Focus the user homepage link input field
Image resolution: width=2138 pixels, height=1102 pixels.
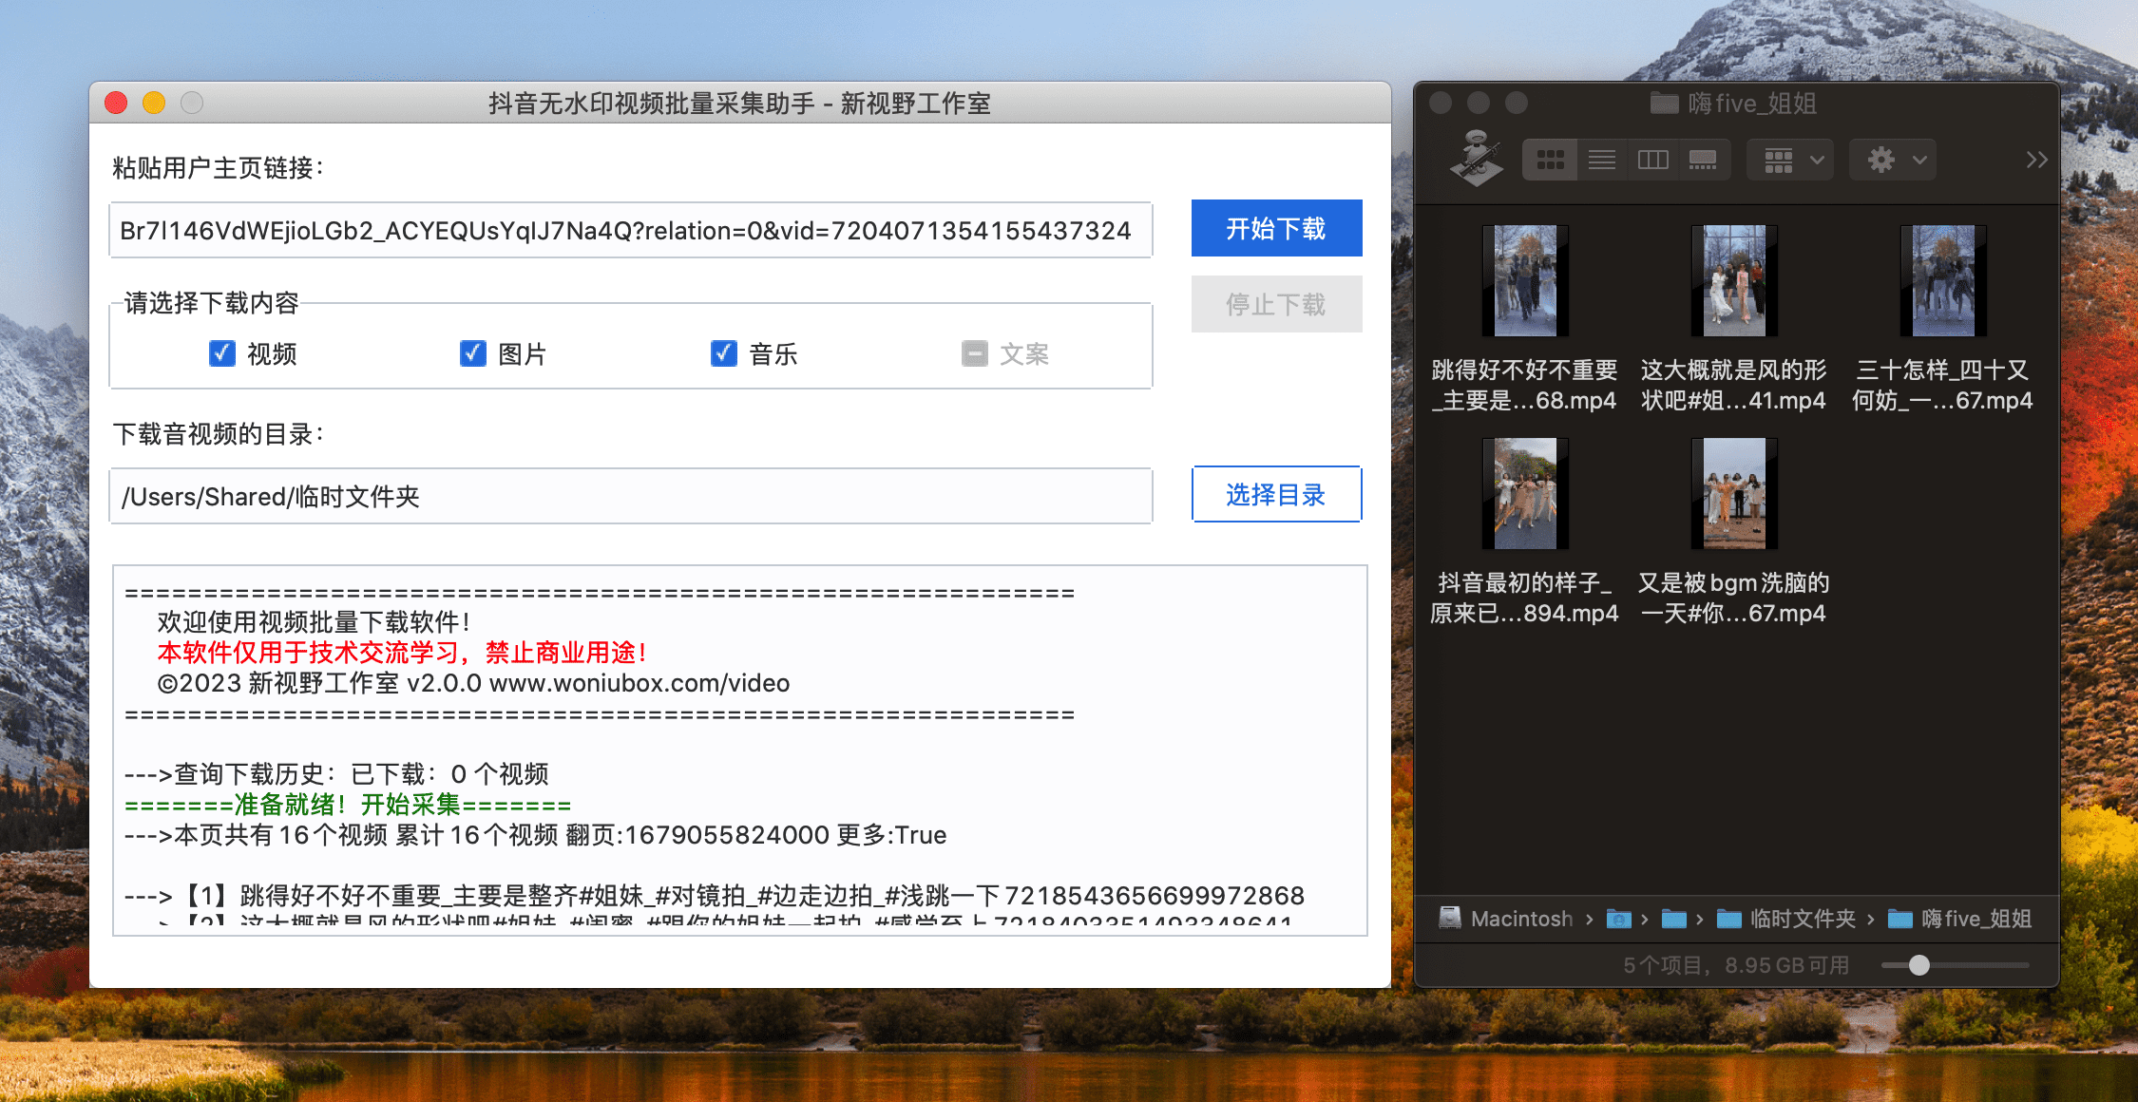631,230
